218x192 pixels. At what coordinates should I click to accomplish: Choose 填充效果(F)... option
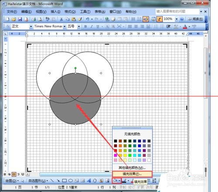tap(132, 174)
